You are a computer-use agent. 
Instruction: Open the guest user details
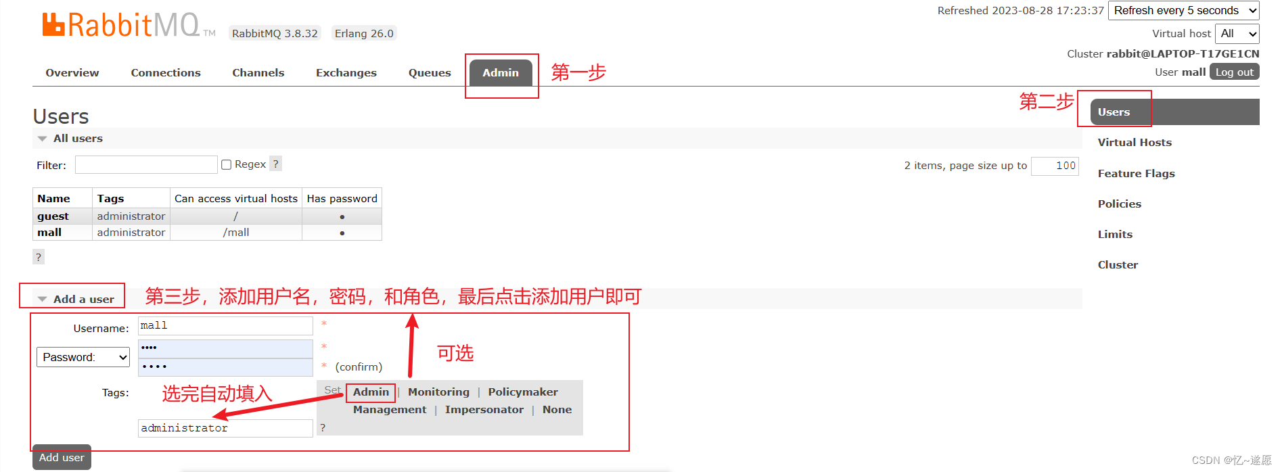click(53, 216)
